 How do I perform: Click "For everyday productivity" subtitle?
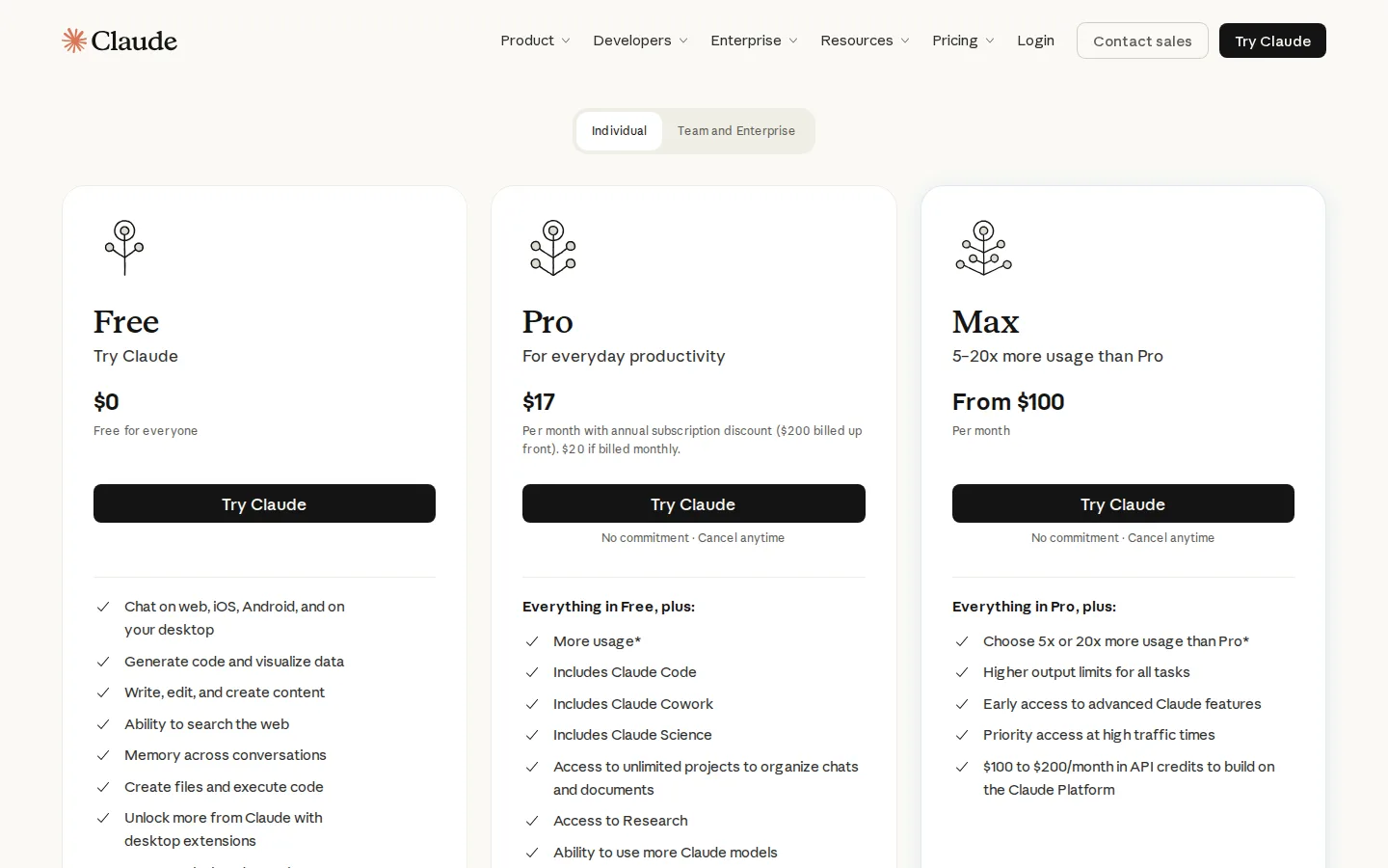pos(624,356)
